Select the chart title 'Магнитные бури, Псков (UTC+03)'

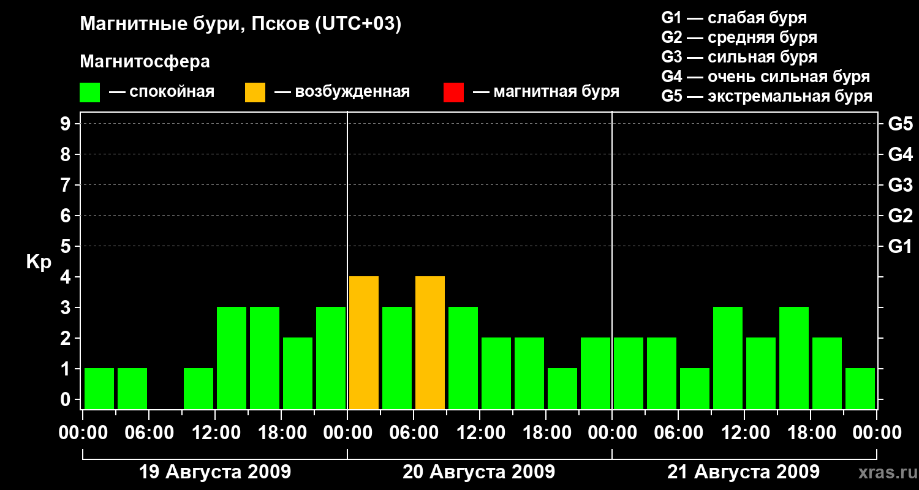(x=241, y=24)
